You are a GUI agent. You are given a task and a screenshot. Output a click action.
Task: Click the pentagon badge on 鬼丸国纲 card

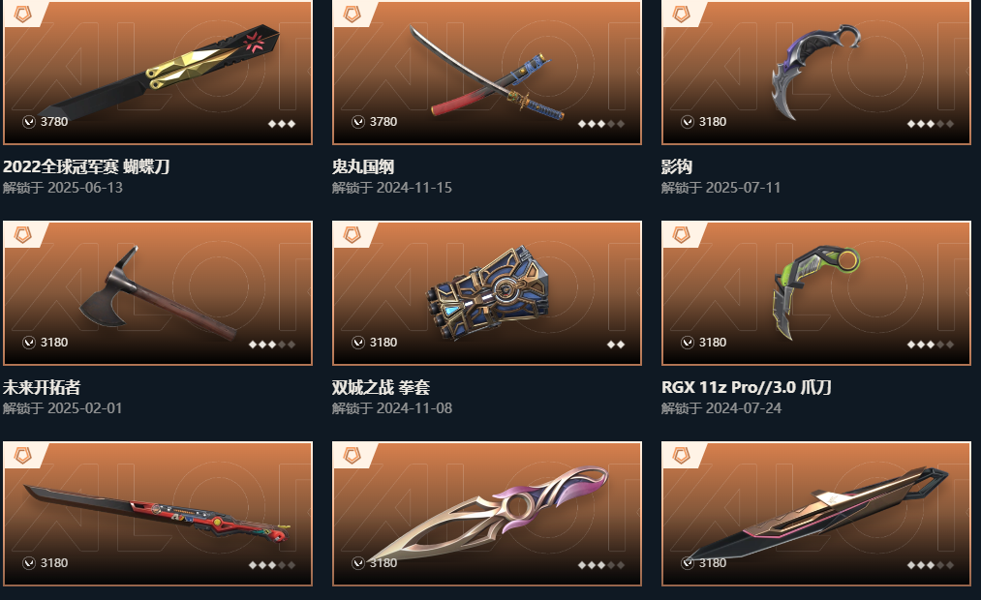pos(353,14)
